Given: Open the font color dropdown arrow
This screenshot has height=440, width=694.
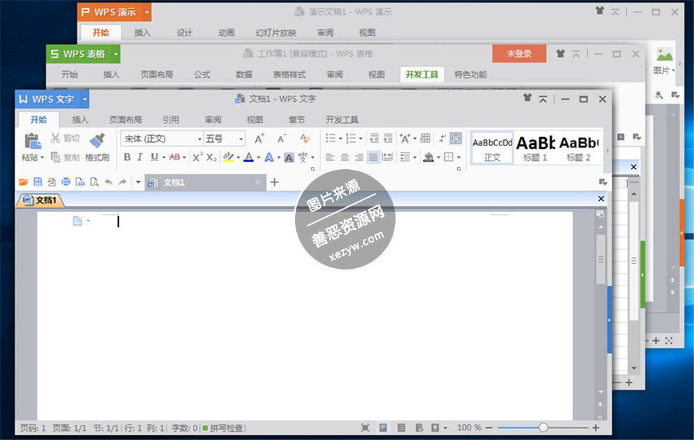Looking at the screenshot, I should tap(257, 157).
